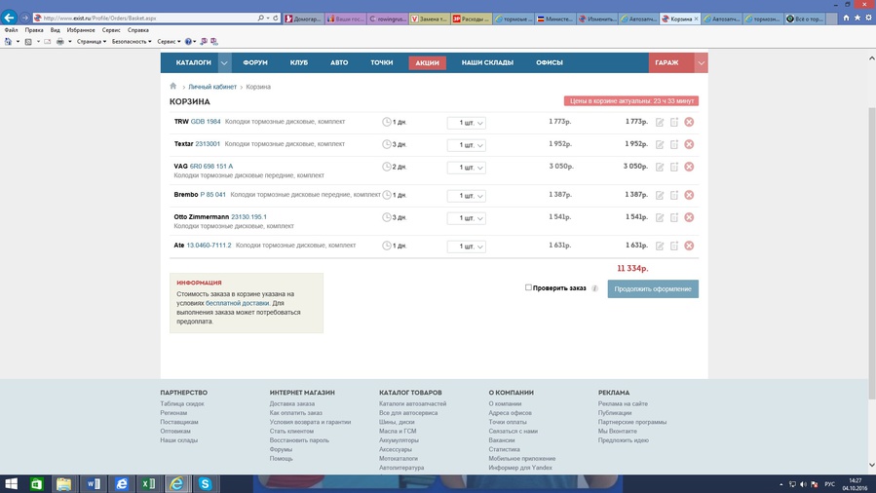Open the Таблица скидок footer link
Screen dimensions: 876x493
(x=182, y=403)
